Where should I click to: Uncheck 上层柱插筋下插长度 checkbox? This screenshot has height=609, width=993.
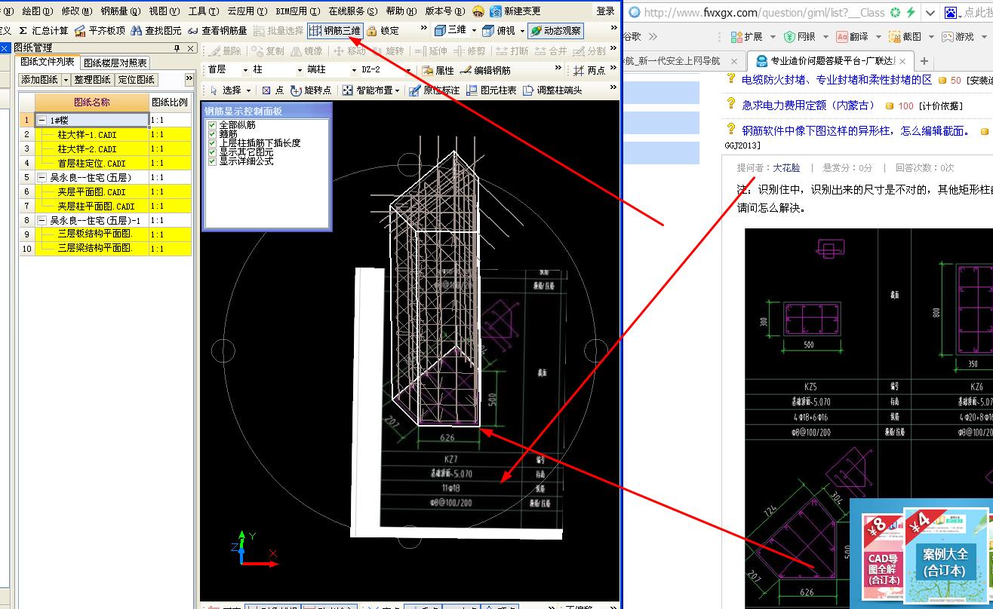coord(213,142)
